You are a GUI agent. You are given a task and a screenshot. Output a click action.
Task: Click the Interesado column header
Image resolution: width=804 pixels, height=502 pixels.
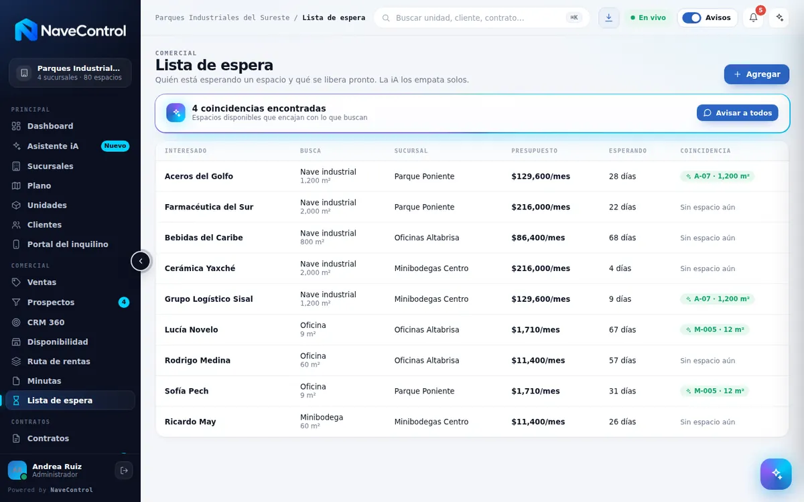[x=186, y=151]
